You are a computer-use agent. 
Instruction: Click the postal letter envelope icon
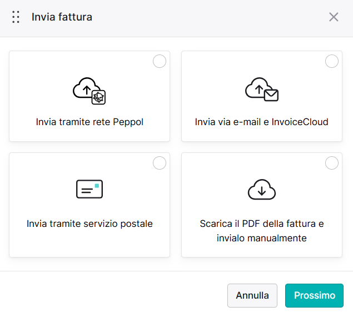[90, 189]
